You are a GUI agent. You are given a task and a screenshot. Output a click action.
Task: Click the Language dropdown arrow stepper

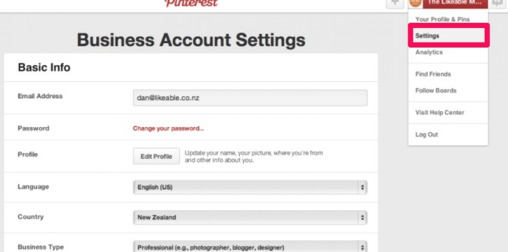(362, 187)
